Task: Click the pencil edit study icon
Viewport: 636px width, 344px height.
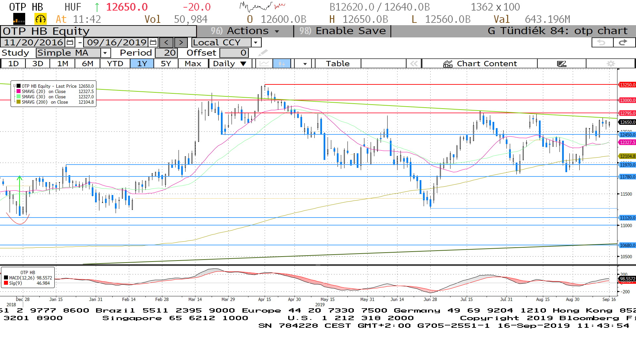Action: [x=263, y=53]
